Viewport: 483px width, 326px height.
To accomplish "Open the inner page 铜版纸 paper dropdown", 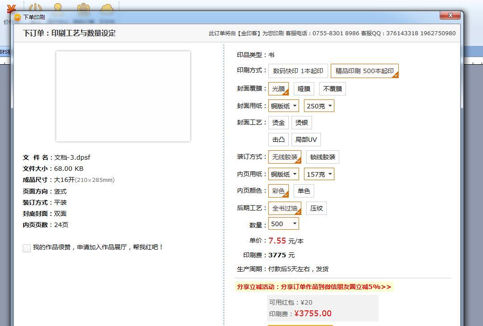I will (283, 174).
